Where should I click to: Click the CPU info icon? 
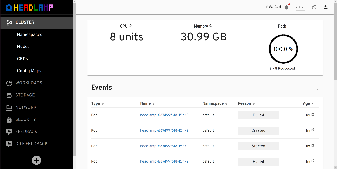[130, 26]
